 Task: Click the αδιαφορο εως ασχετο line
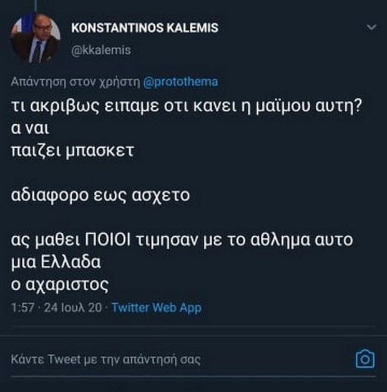click(x=100, y=195)
